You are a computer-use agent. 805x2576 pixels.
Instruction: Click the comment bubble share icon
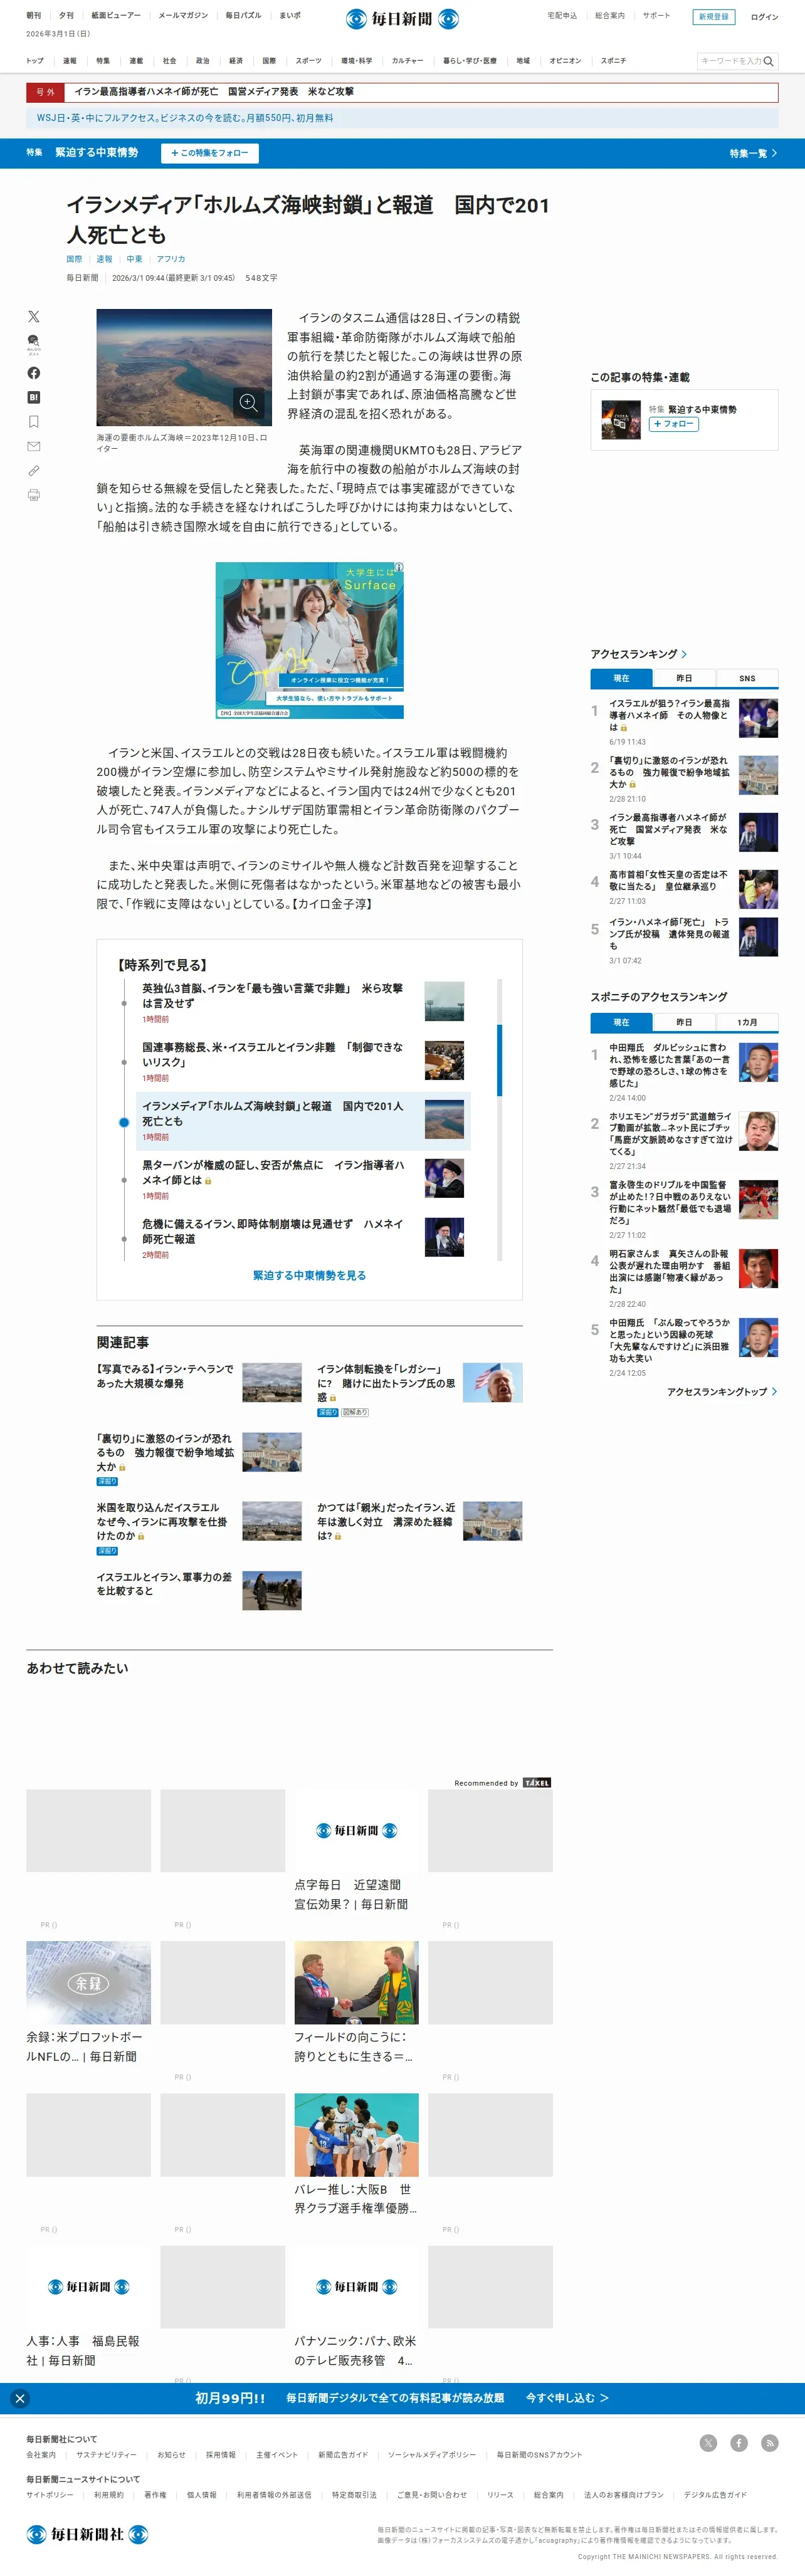point(33,345)
